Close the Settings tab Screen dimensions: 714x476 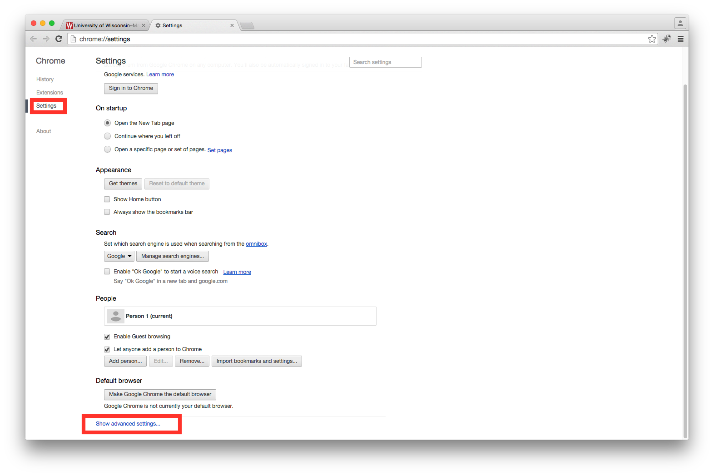pyautogui.click(x=232, y=25)
